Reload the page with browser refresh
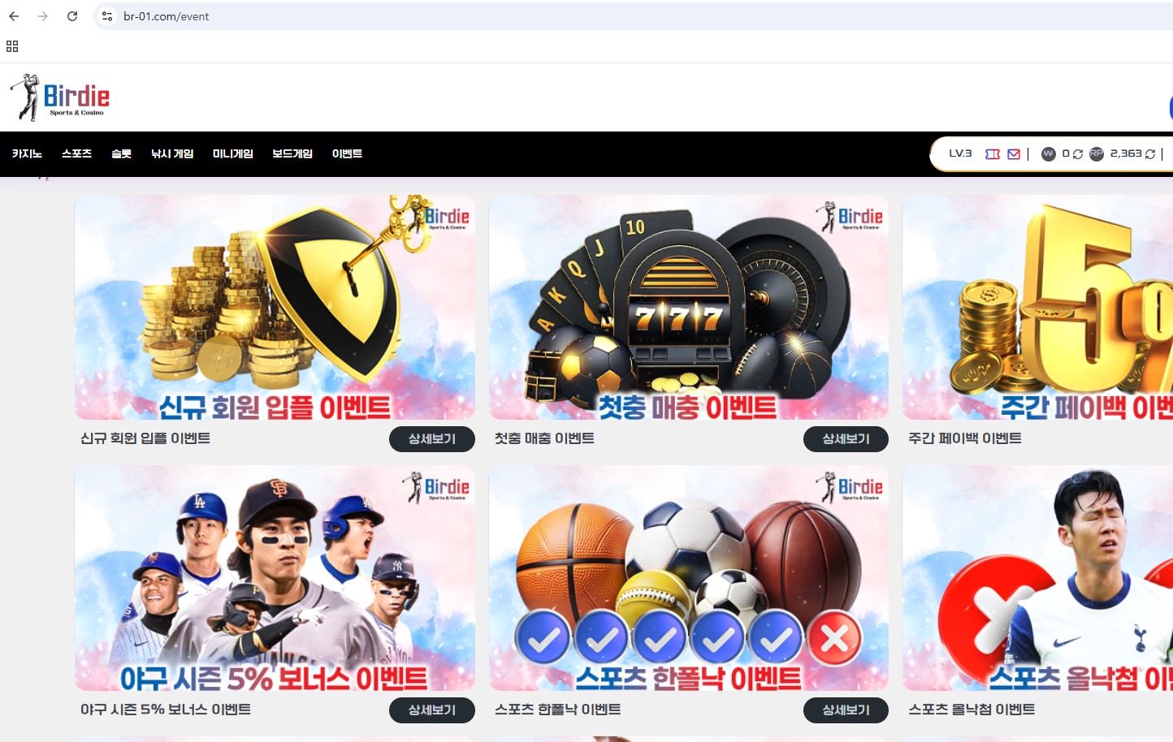Image resolution: width=1173 pixels, height=742 pixels. [x=72, y=16]
